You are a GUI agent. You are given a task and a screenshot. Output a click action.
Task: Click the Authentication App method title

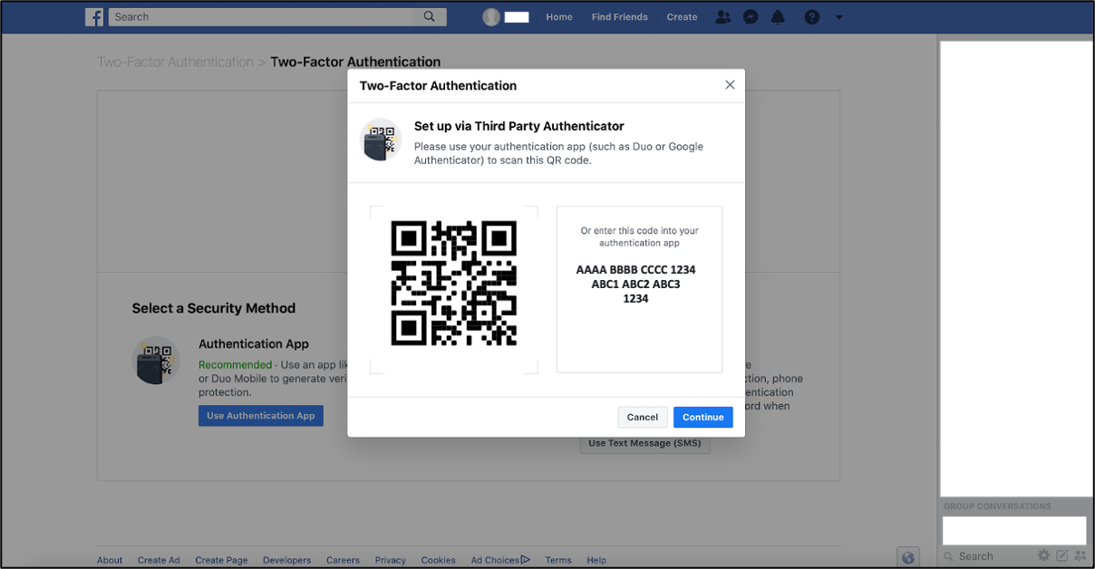pos(254,344)
